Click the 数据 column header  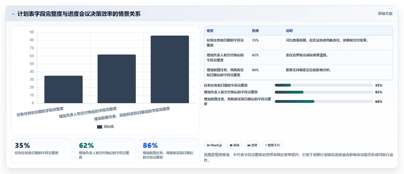(255, 31)
